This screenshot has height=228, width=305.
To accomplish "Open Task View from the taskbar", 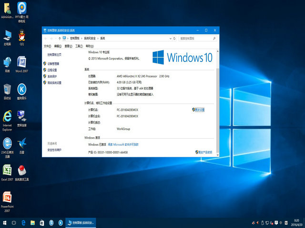I will (x=14, y=223).
